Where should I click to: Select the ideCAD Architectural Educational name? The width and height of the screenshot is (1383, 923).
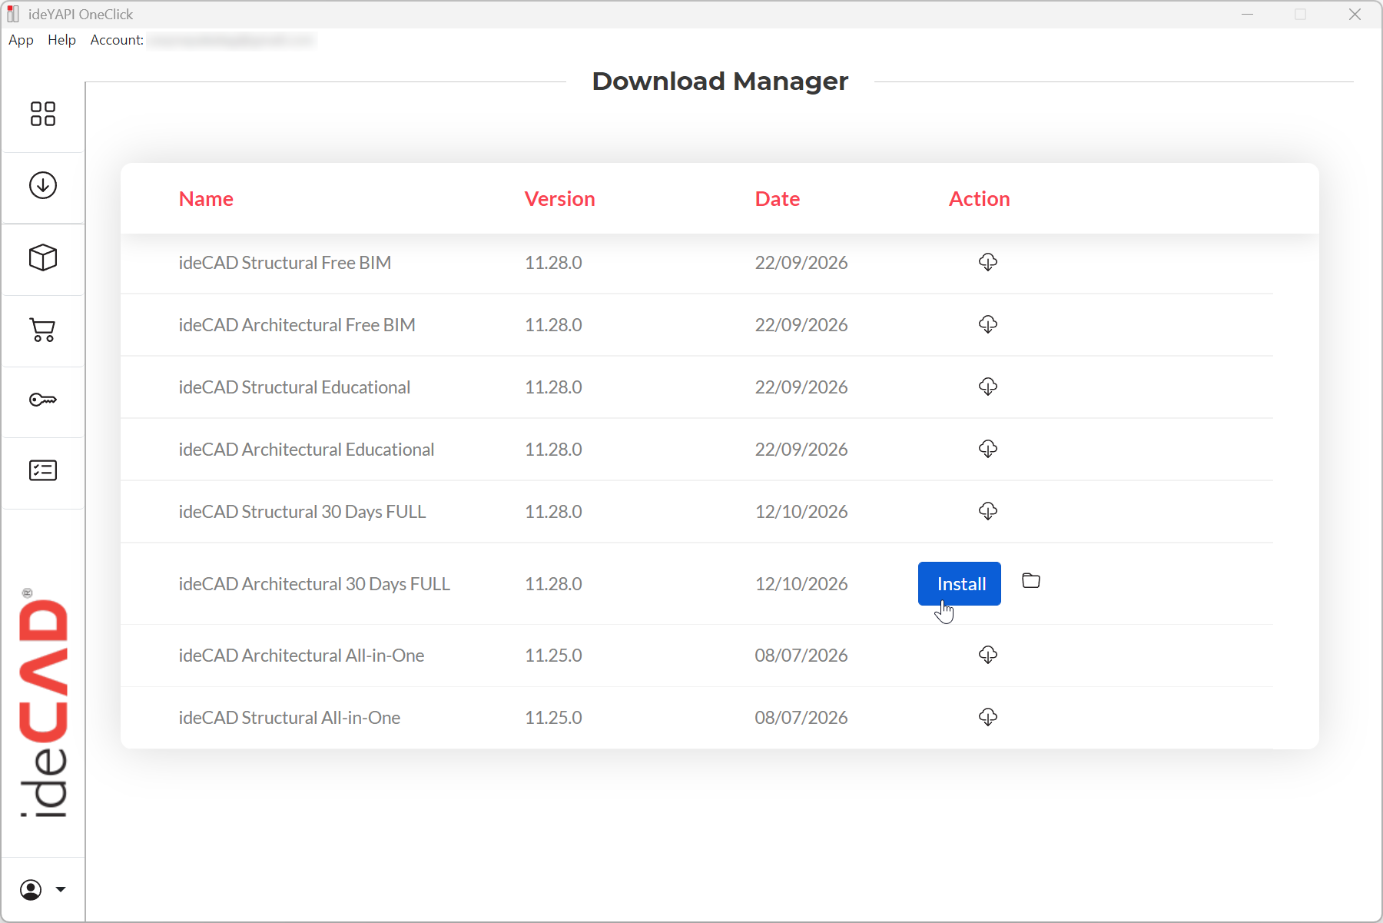point(307,450)
